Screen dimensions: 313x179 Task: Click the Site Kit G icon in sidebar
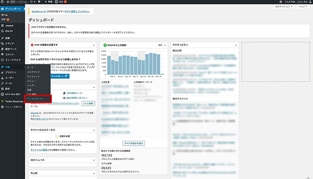(x=2, y=31)
